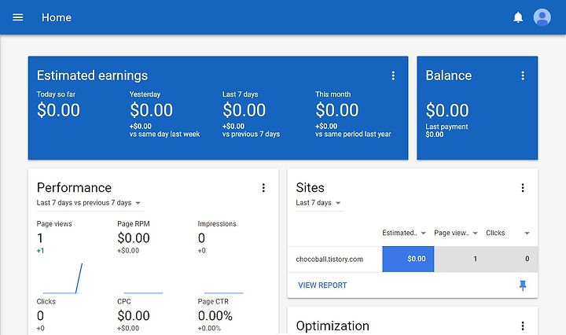Click the Last payment text
The image size is (566, 335).
[x=447, y=127]
